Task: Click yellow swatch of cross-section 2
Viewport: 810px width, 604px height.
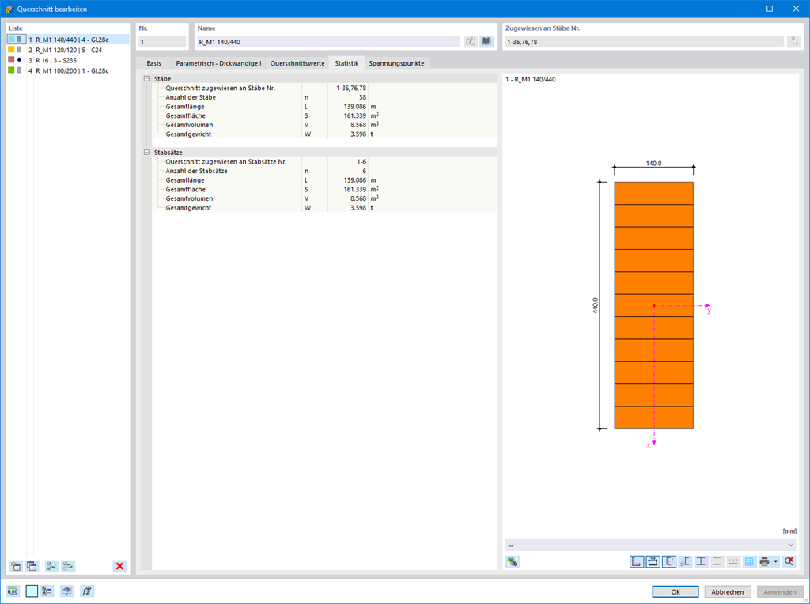Action: pos(11,50)
